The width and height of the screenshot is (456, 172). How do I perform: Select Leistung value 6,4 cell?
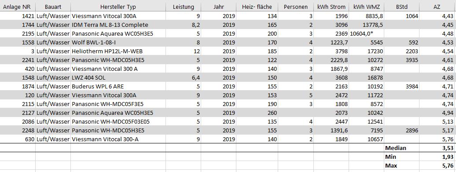pos(183,78)
